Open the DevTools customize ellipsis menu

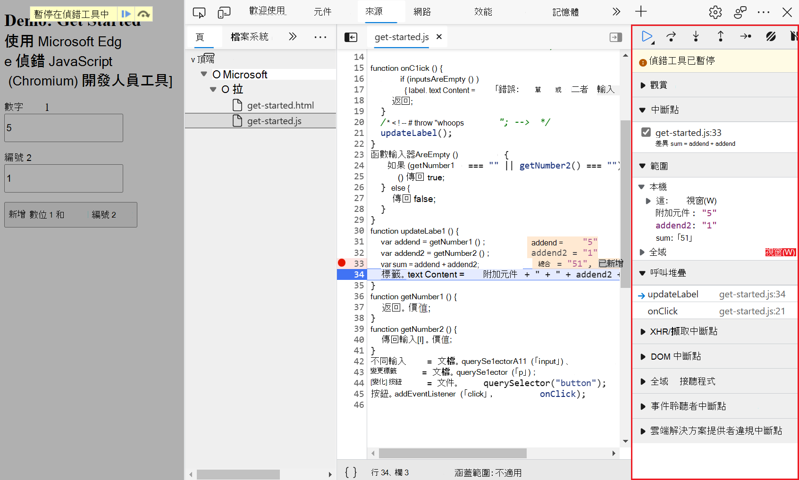(763, 12)
